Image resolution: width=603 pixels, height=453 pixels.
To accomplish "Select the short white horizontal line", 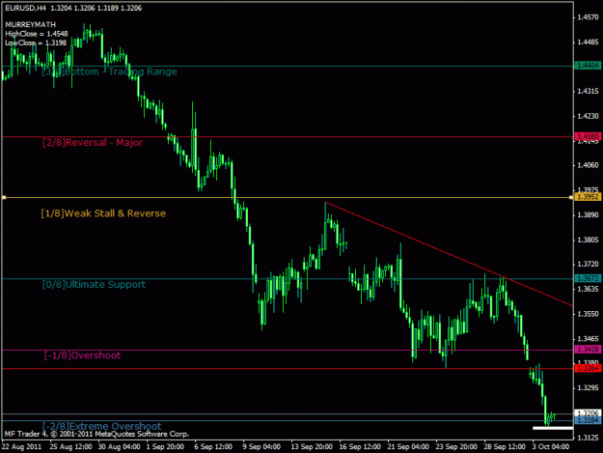I will (553, 428).
